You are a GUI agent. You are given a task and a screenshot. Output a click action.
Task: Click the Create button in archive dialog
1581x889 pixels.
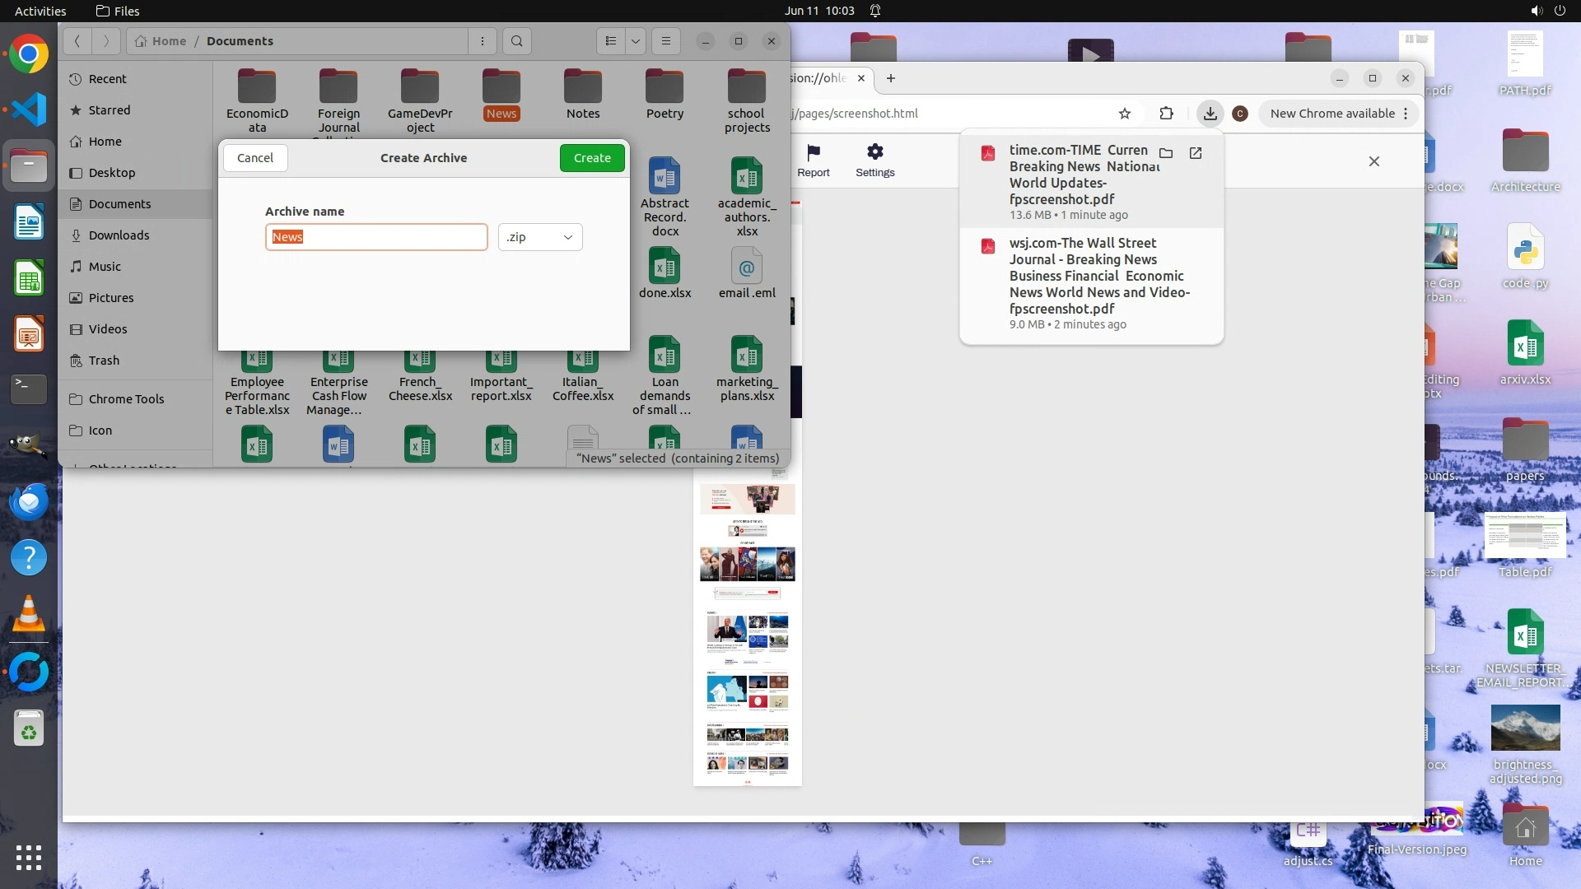pyautogui.click(x=591, y=158)
